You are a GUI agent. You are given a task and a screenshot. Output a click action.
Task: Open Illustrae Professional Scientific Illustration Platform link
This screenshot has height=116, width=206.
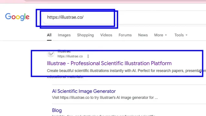point(109,63)
